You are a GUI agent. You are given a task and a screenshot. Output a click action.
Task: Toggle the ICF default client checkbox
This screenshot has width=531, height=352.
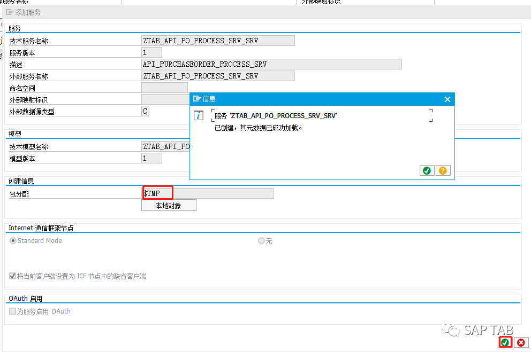(x=12, y=276)
